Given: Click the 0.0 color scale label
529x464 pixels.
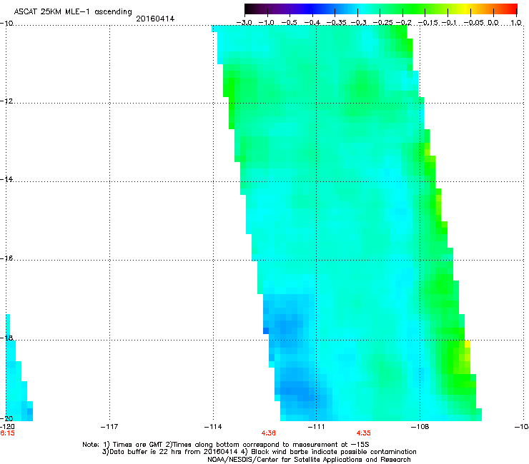Looking at the screenshot, I should (493, 23).
